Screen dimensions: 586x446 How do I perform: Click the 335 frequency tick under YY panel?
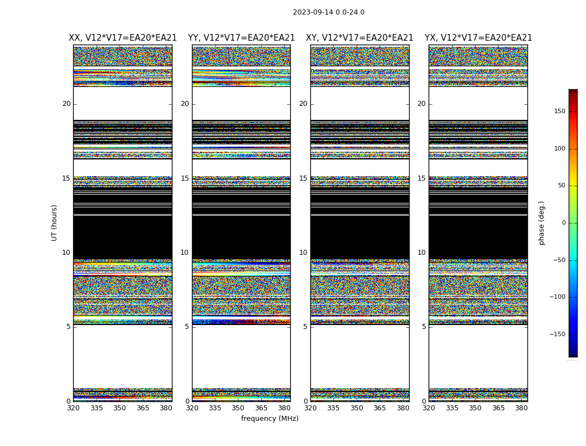[215, 408]
